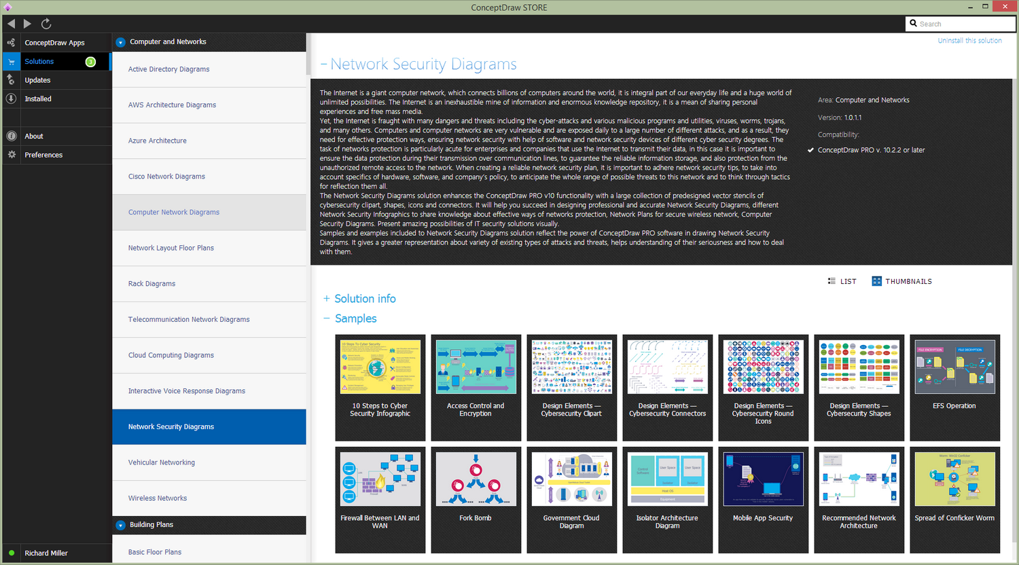Select Network Security Diagrams in list
Viewport: 1019px width, 565px height.
click(209, 427)
